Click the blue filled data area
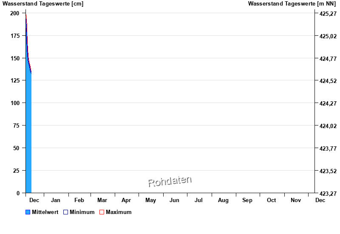This screenshot has width=340, height=234. point(28,136)
